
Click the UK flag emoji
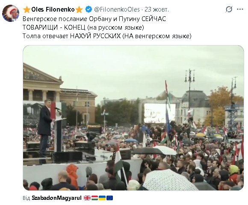point(87,198)
